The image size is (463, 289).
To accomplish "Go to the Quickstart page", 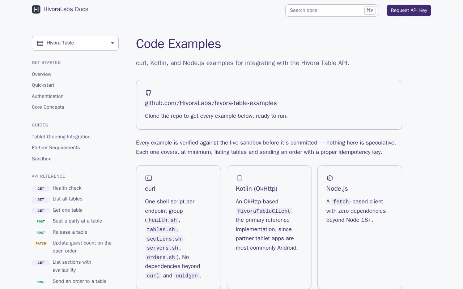I will (43, 85).
